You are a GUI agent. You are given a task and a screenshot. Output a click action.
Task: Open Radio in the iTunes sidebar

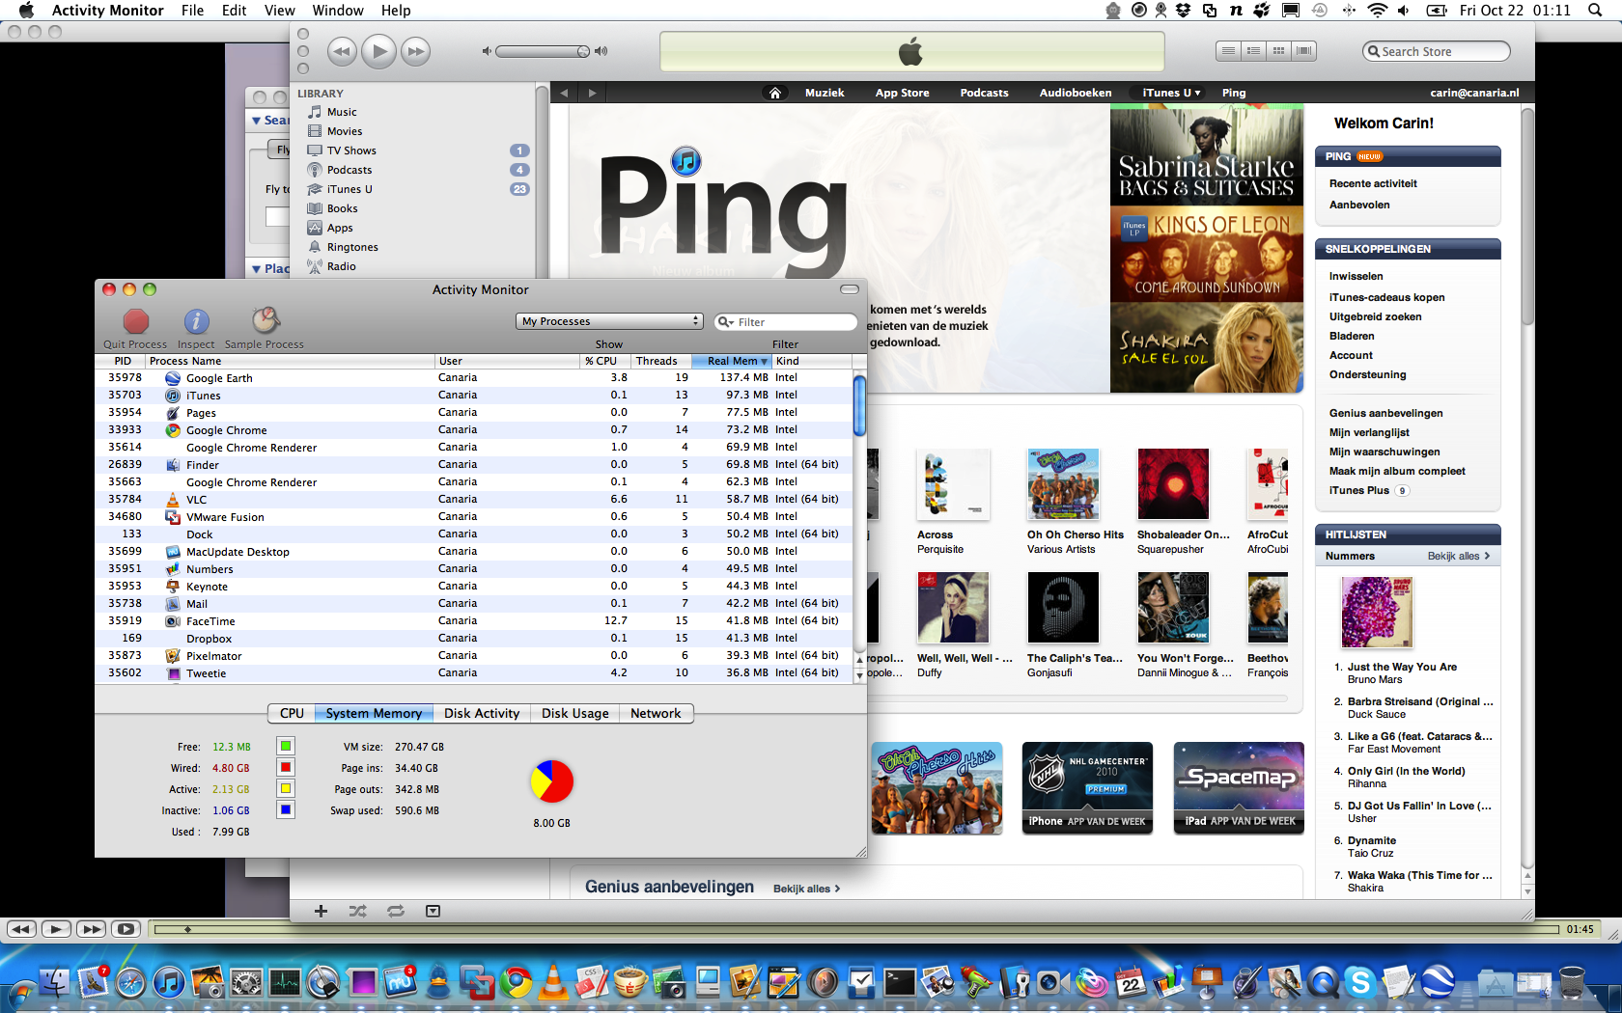click(341, 266)
